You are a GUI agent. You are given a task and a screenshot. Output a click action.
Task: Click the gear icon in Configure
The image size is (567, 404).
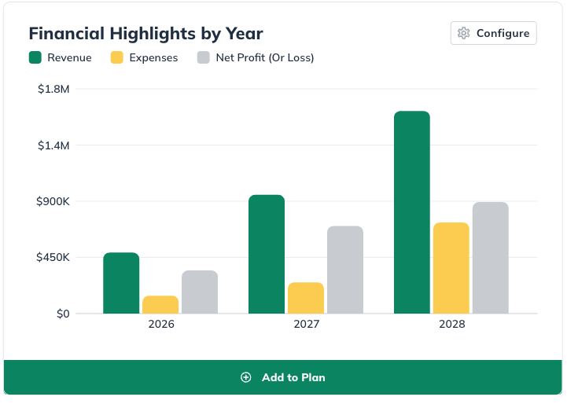tap(463, 33)
